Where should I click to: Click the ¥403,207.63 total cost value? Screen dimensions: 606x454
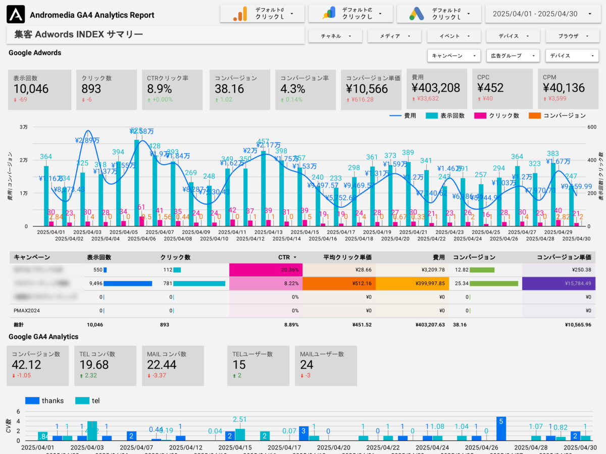pos(430,325)
